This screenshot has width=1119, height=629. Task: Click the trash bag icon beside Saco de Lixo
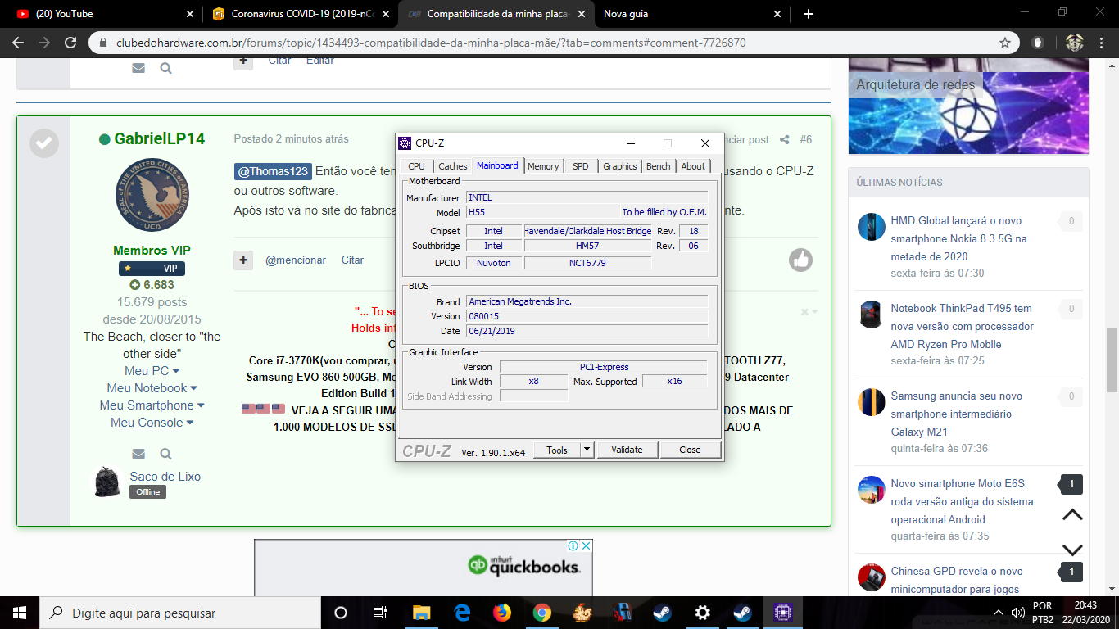pyautogui.click(x=107, y=482)
